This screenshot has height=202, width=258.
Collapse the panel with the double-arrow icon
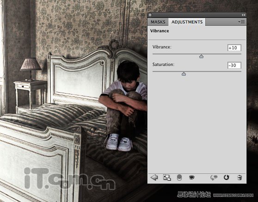(x=244, y=15)
